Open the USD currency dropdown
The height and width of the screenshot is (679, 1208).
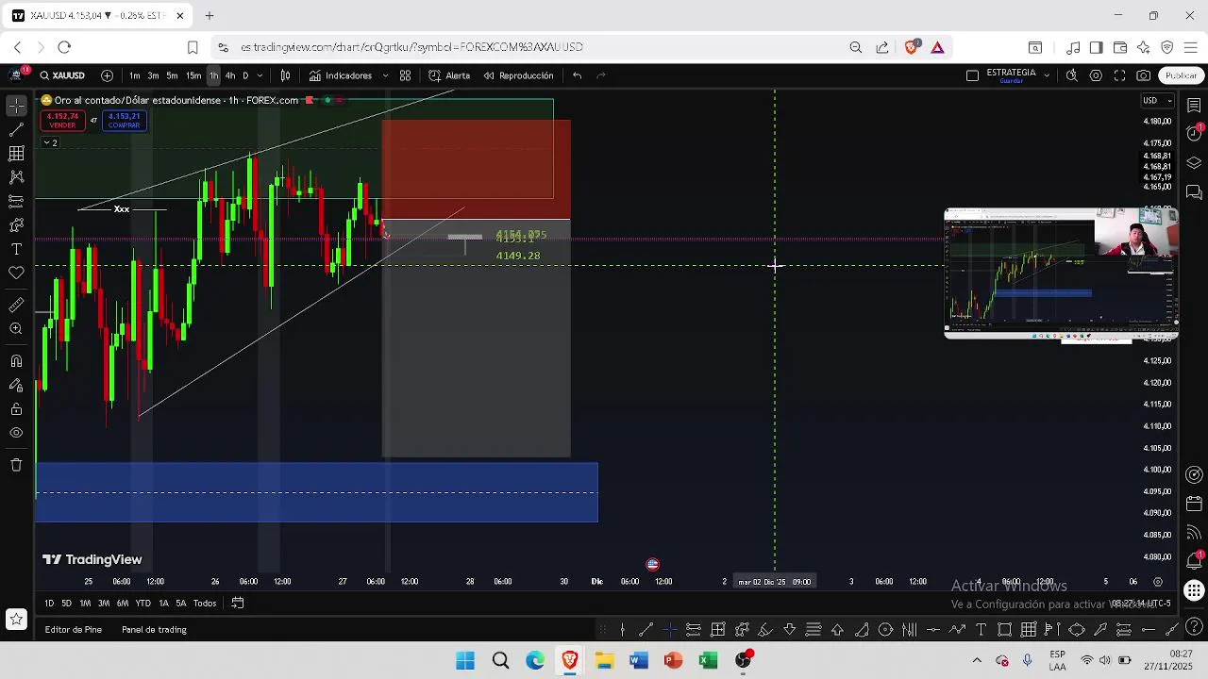pos(1157,101)
